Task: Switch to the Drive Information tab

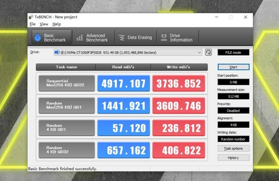Action: tap(177, 37)
